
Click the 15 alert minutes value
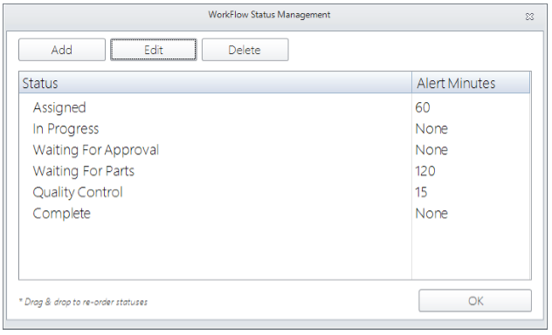(x=421, y=192)
